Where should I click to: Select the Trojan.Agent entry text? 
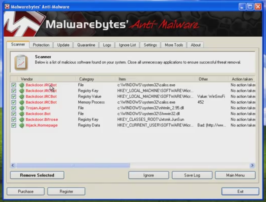pyautogui.click(x=38, y=108)
